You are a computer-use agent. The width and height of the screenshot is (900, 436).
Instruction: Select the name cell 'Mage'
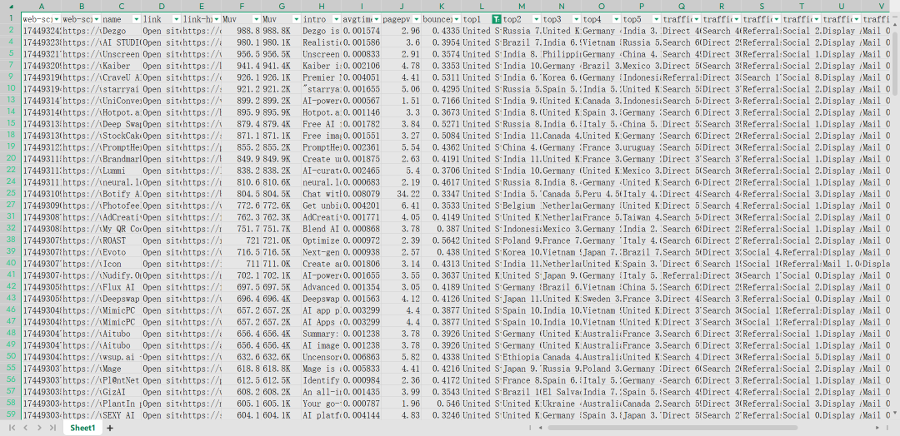121,369
